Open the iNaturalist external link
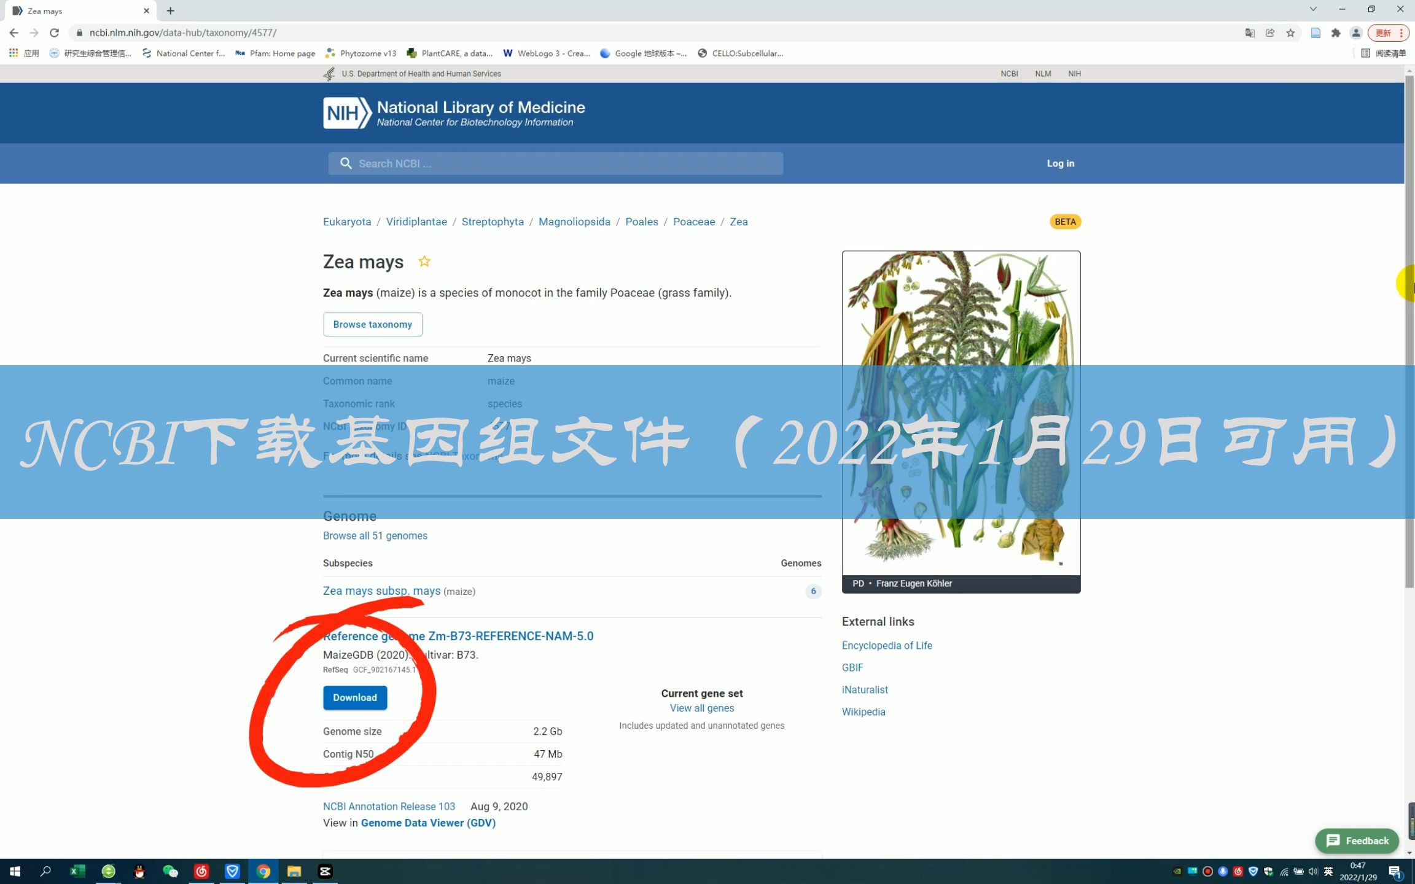The height and width of the screenshot is (884, 1415). point(865,689)
